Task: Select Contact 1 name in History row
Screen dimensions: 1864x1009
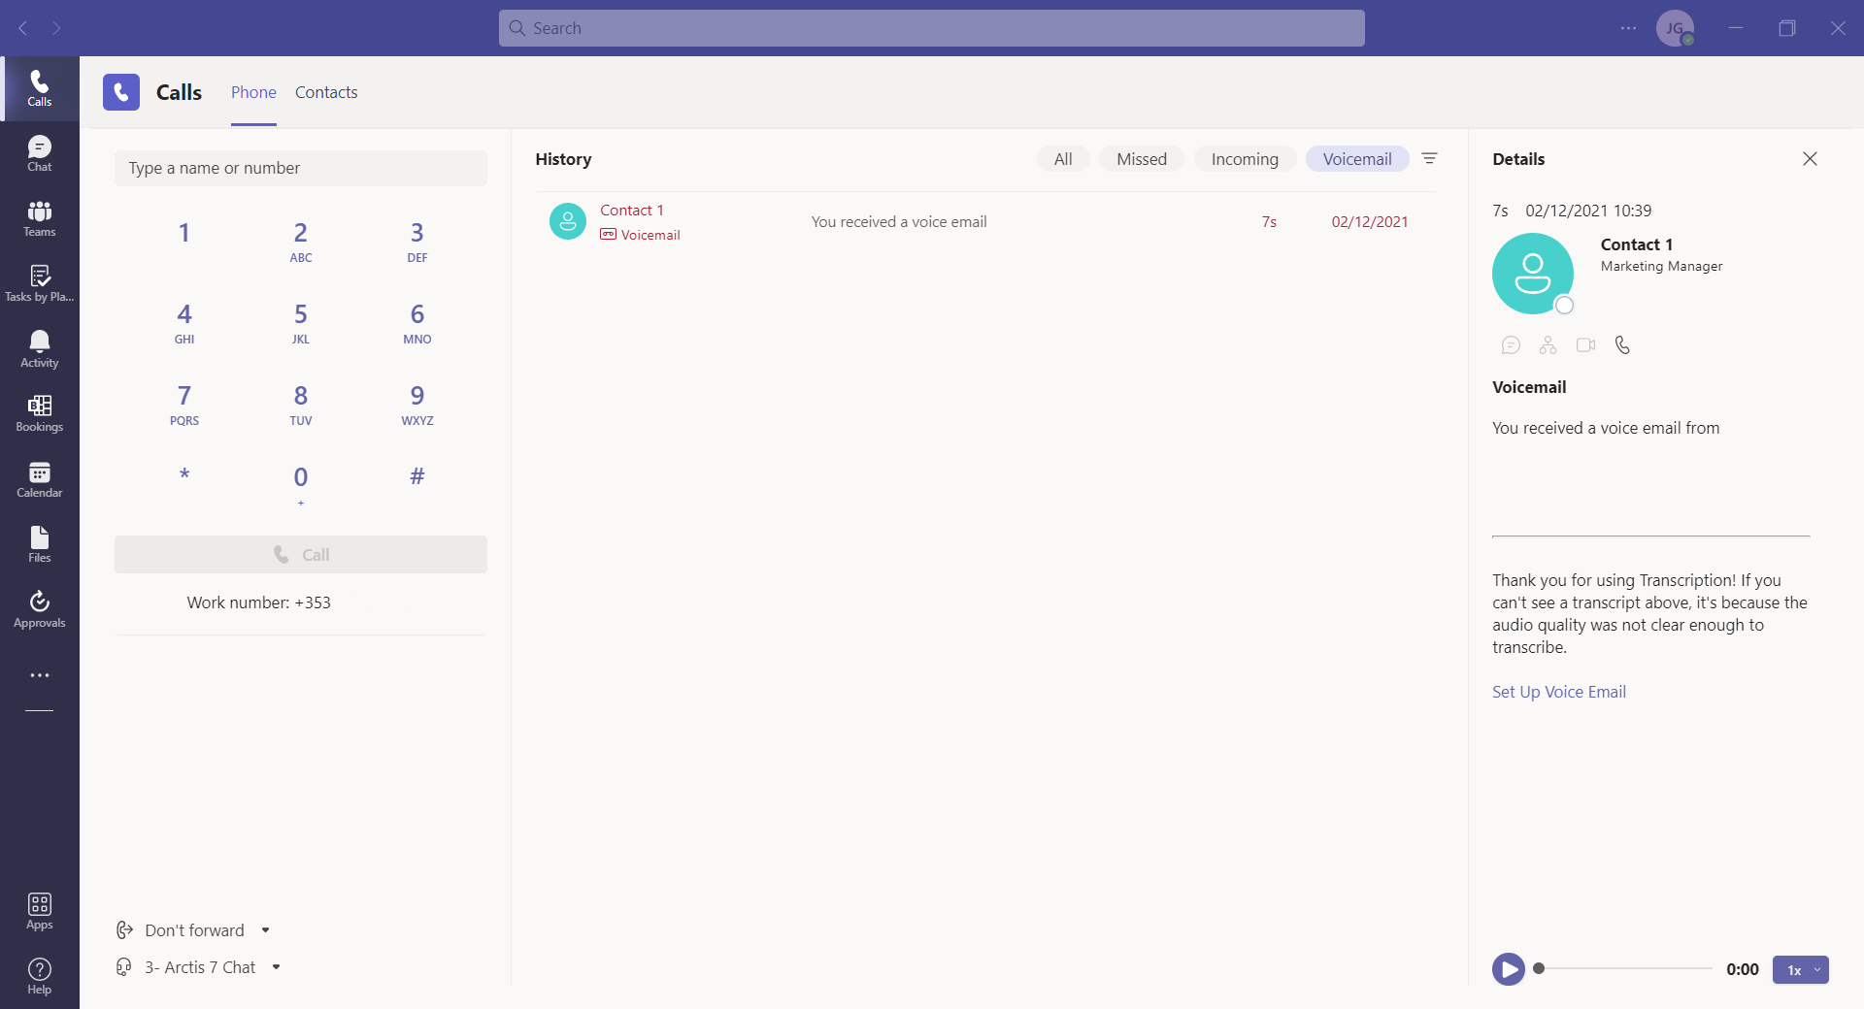Action: click(632, 211)
